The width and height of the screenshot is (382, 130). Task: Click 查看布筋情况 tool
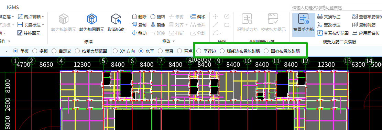367,17
